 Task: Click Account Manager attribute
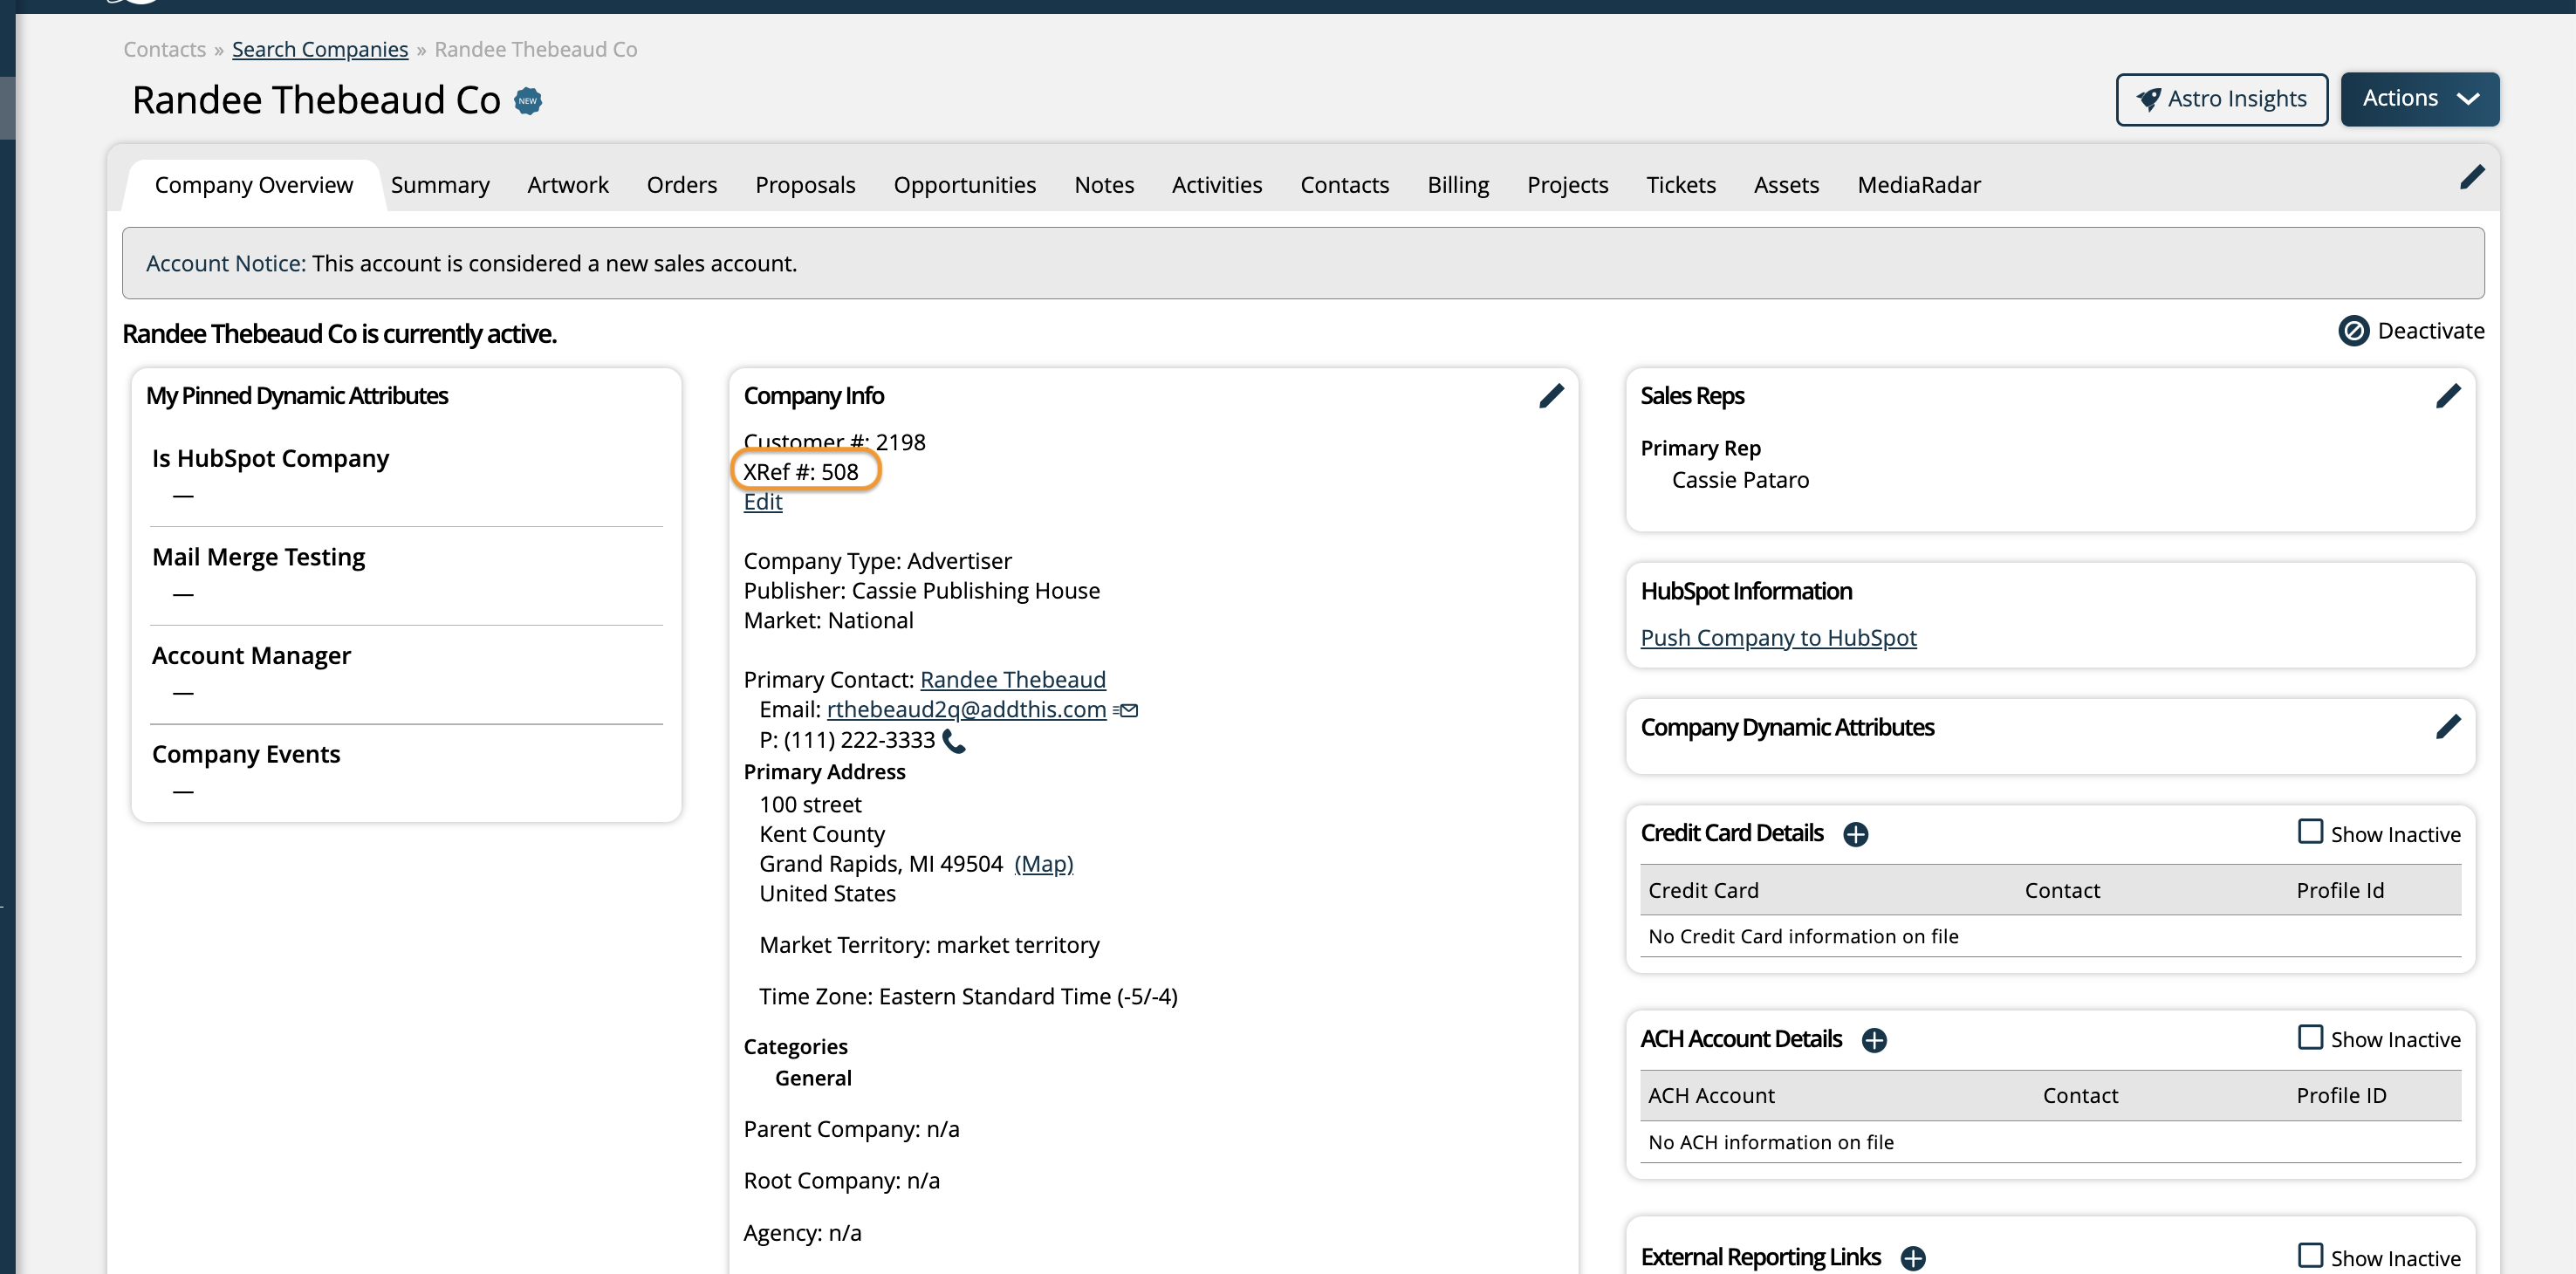pos(251,656)
